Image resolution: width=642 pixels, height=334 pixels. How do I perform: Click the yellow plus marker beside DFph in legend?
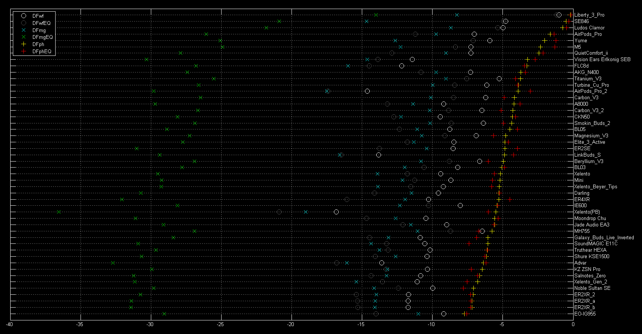click(x=23, y=44)
